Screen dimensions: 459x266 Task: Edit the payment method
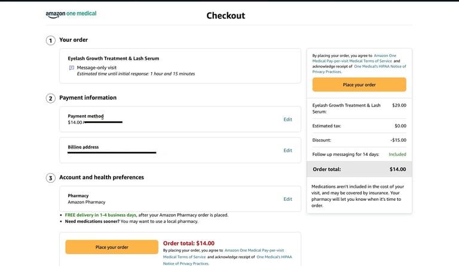point(287,120)
